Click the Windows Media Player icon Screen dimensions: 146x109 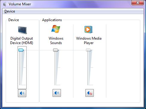(88, 29)
